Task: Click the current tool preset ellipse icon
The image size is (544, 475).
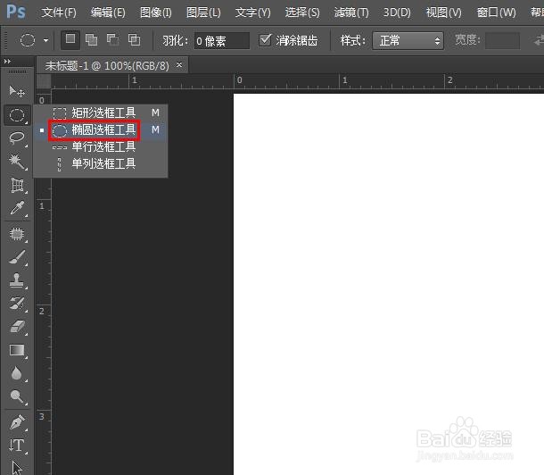Action: pyautogui.click(x=28, y=40)
